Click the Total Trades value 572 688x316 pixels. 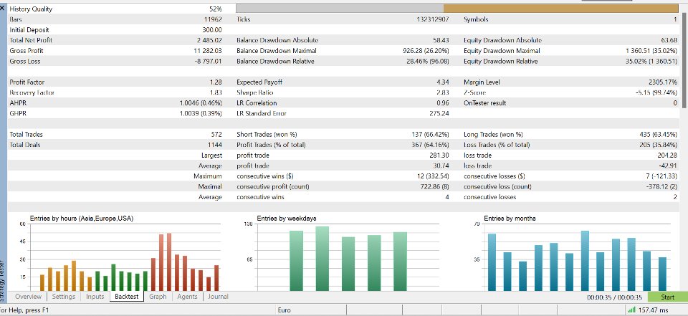point(216,135)
